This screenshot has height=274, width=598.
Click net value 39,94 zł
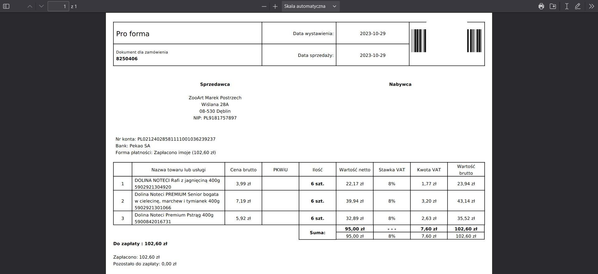(355, 201)
